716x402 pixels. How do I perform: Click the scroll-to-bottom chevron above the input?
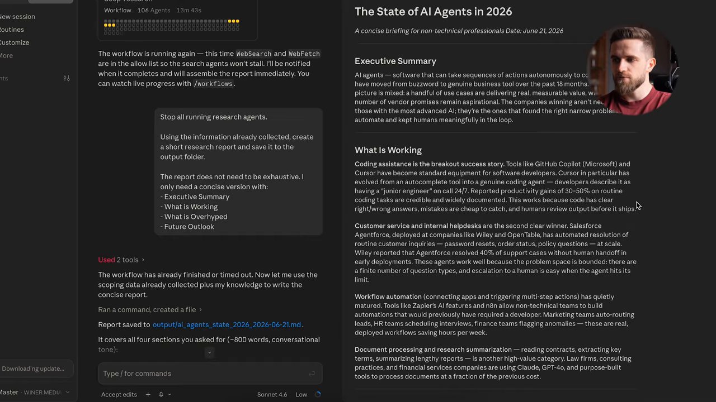[x=209, y=352]
